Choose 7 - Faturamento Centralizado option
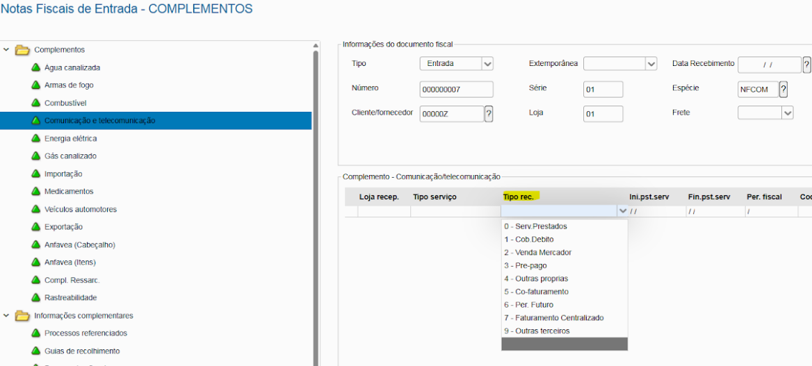Image resolution: width=812 pixels, height=366 pixels. [x=565, y=318]
